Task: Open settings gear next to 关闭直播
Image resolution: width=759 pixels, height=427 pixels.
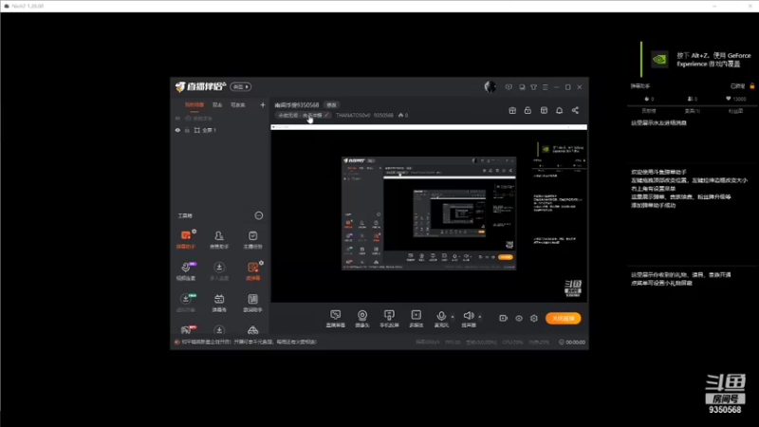Action: (534, 318)
